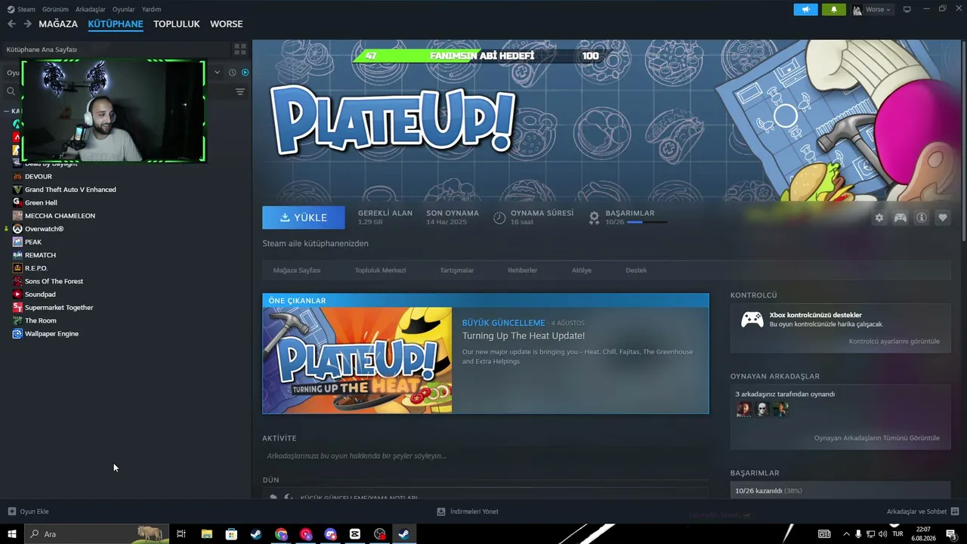Open the Rehberler link
This screenshot has height=544, width=967.
point(523,270)
